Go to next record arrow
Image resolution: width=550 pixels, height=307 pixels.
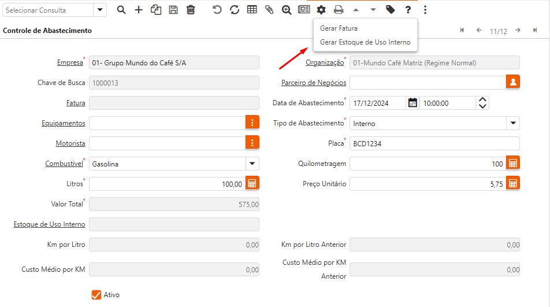[x=518, y=31]
